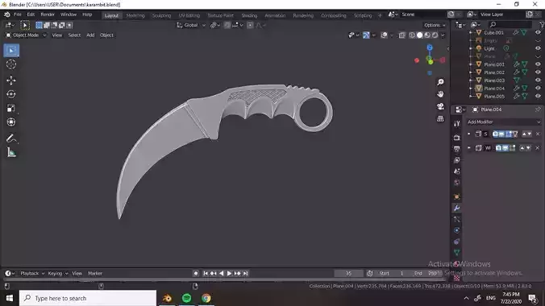Image resolution: width=545 pixels, height=306 pixels.
Task: Remove the S modifier with X
Action: tap(538, 134)
